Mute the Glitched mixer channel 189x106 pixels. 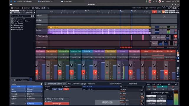point(166,72)
